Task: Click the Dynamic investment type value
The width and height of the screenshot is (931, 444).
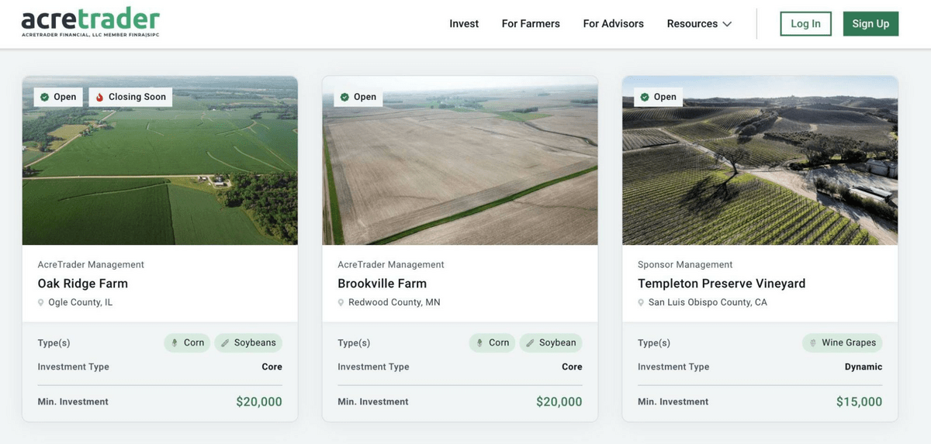Action: (864, 367)
